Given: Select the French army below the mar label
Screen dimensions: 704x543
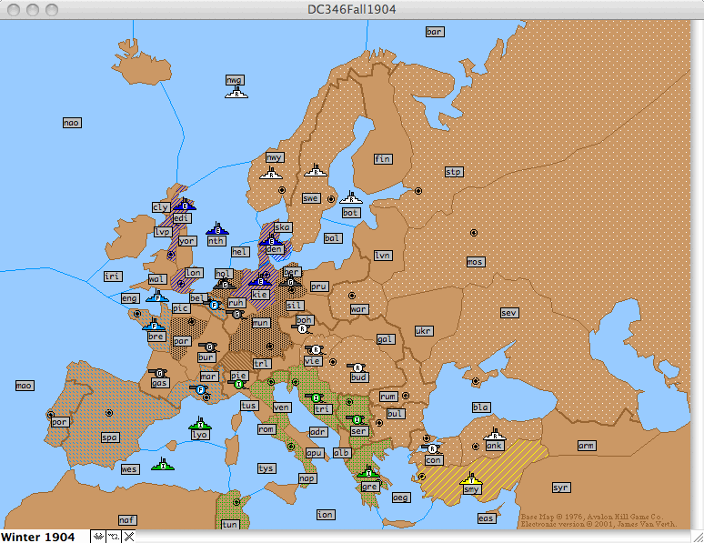Looking at the screenshot, I should [200, 389].
